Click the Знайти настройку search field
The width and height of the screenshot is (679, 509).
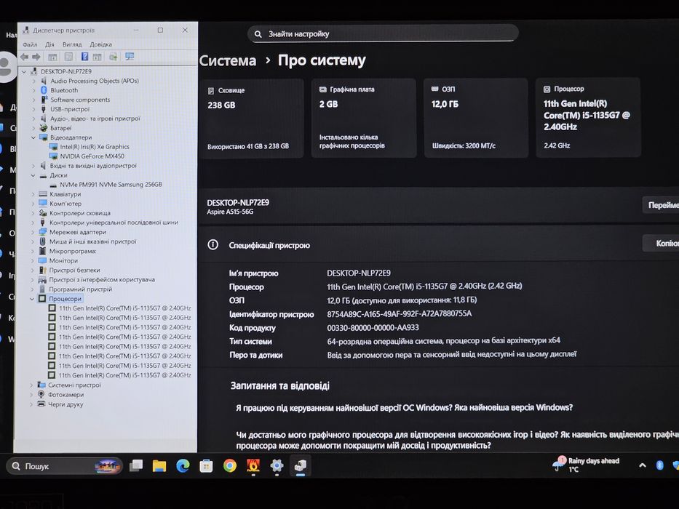383,33
